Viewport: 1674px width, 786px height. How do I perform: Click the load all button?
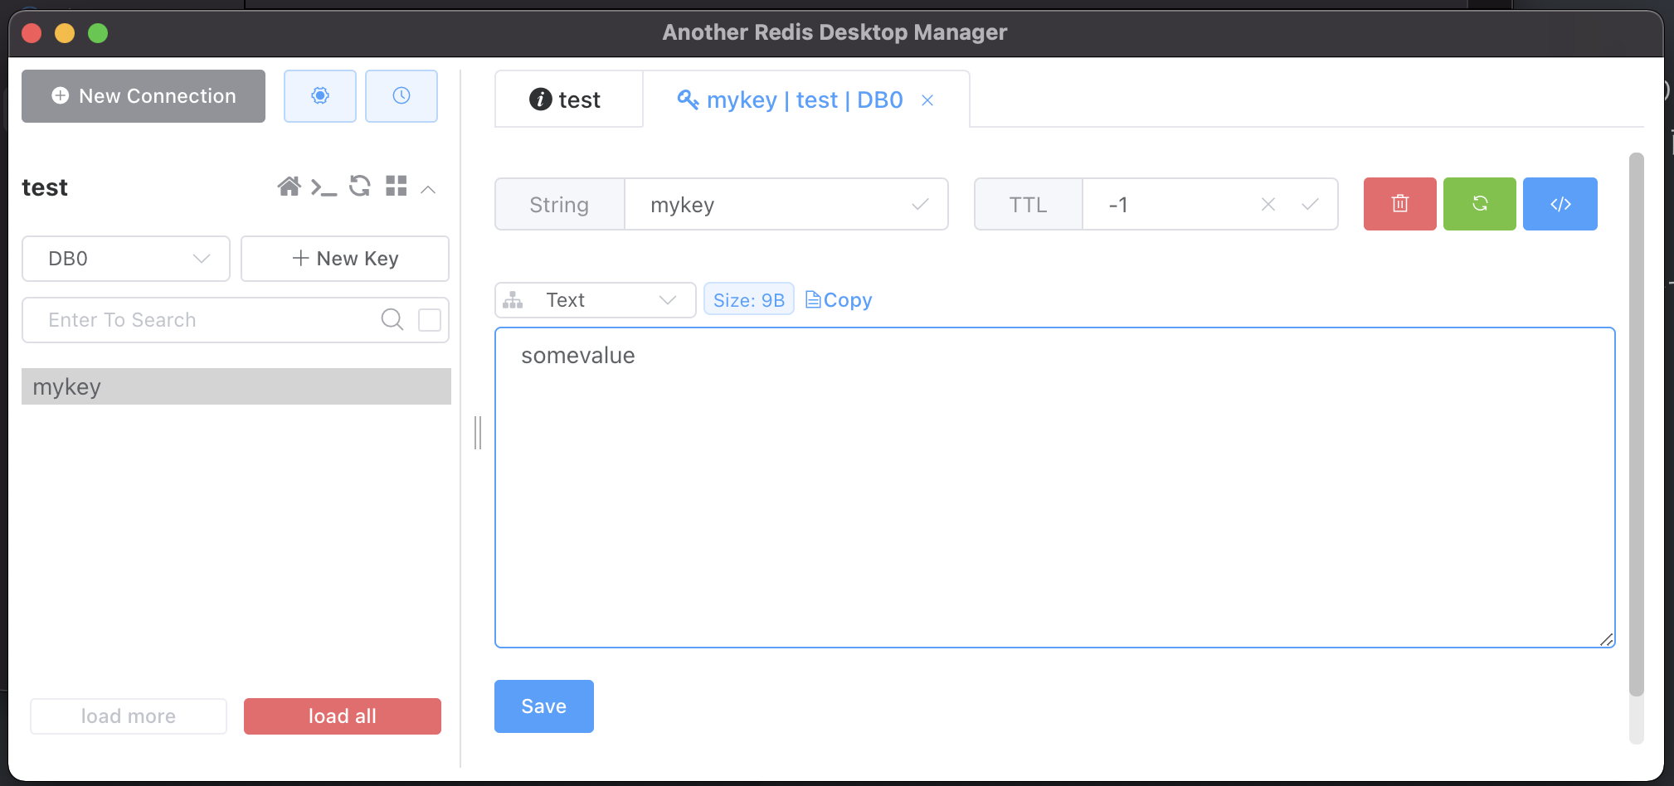tap(343, 716)
